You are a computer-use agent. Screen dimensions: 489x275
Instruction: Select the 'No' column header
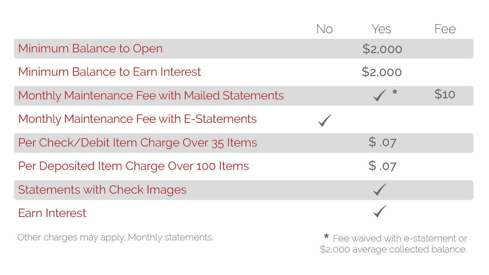point(324,29)
